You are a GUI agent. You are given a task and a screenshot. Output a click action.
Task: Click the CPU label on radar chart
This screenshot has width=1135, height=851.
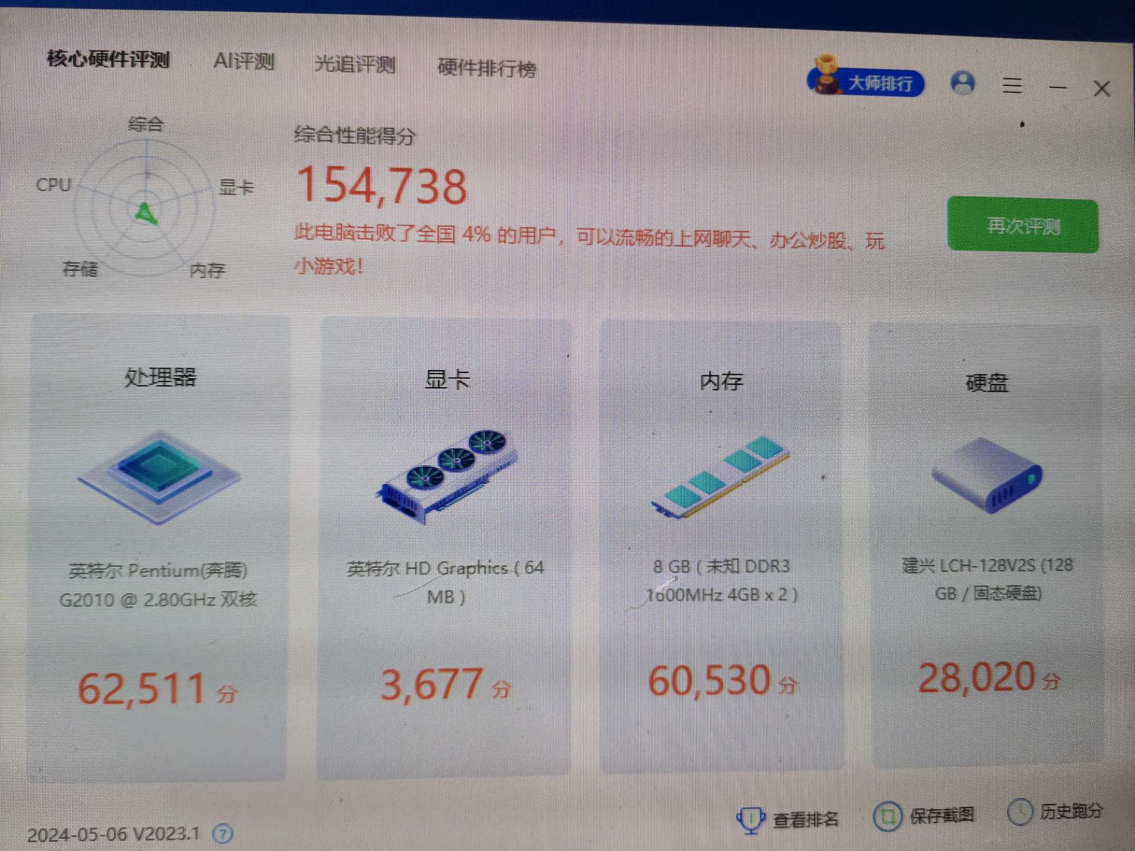pyautogui.click(x=53, y=184)
